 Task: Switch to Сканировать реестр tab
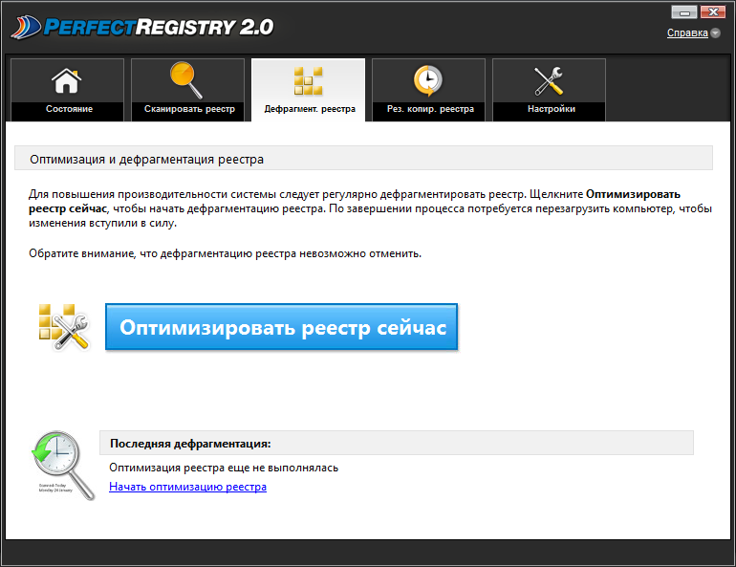click(x=187, y=90)
